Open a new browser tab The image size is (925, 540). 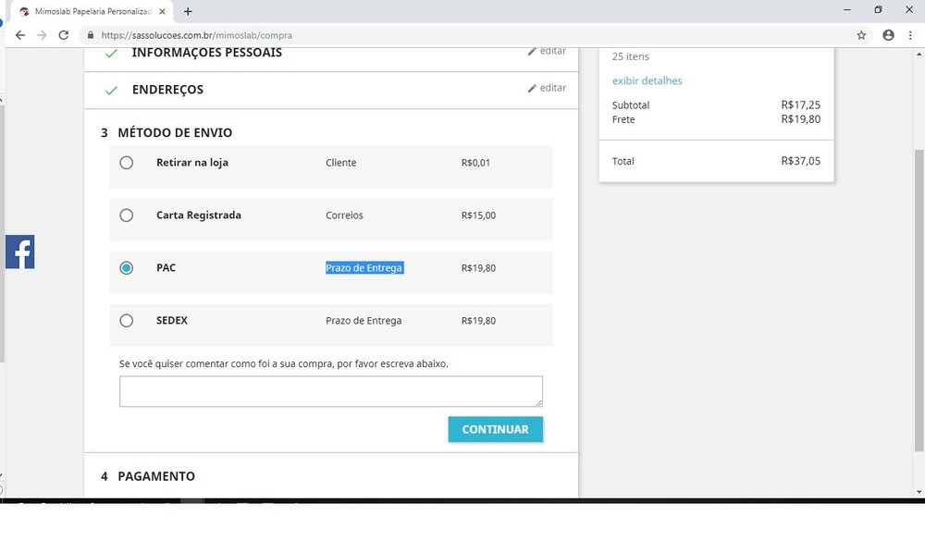188,11
